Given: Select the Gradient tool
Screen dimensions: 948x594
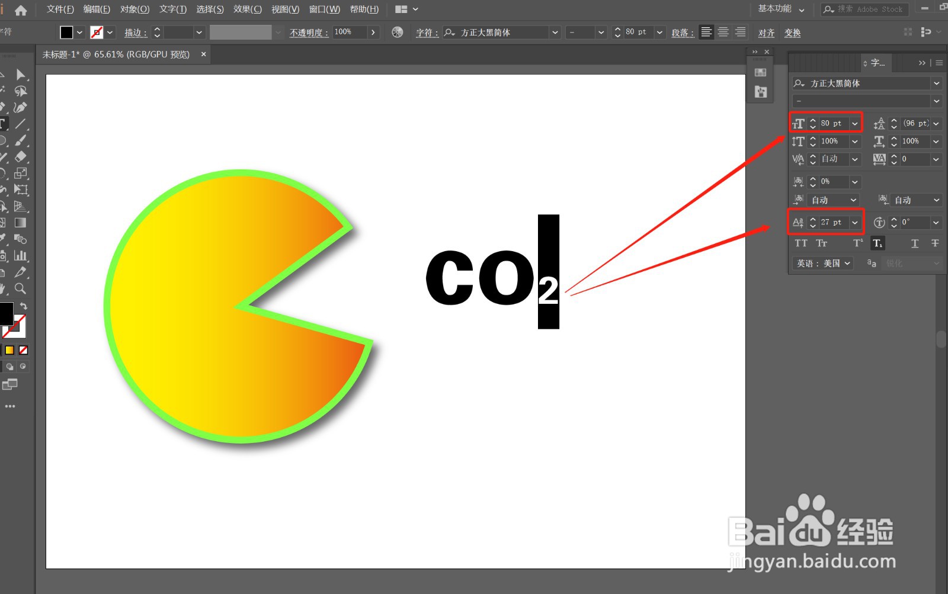Looking at the screenshot, I should point(21,223).
